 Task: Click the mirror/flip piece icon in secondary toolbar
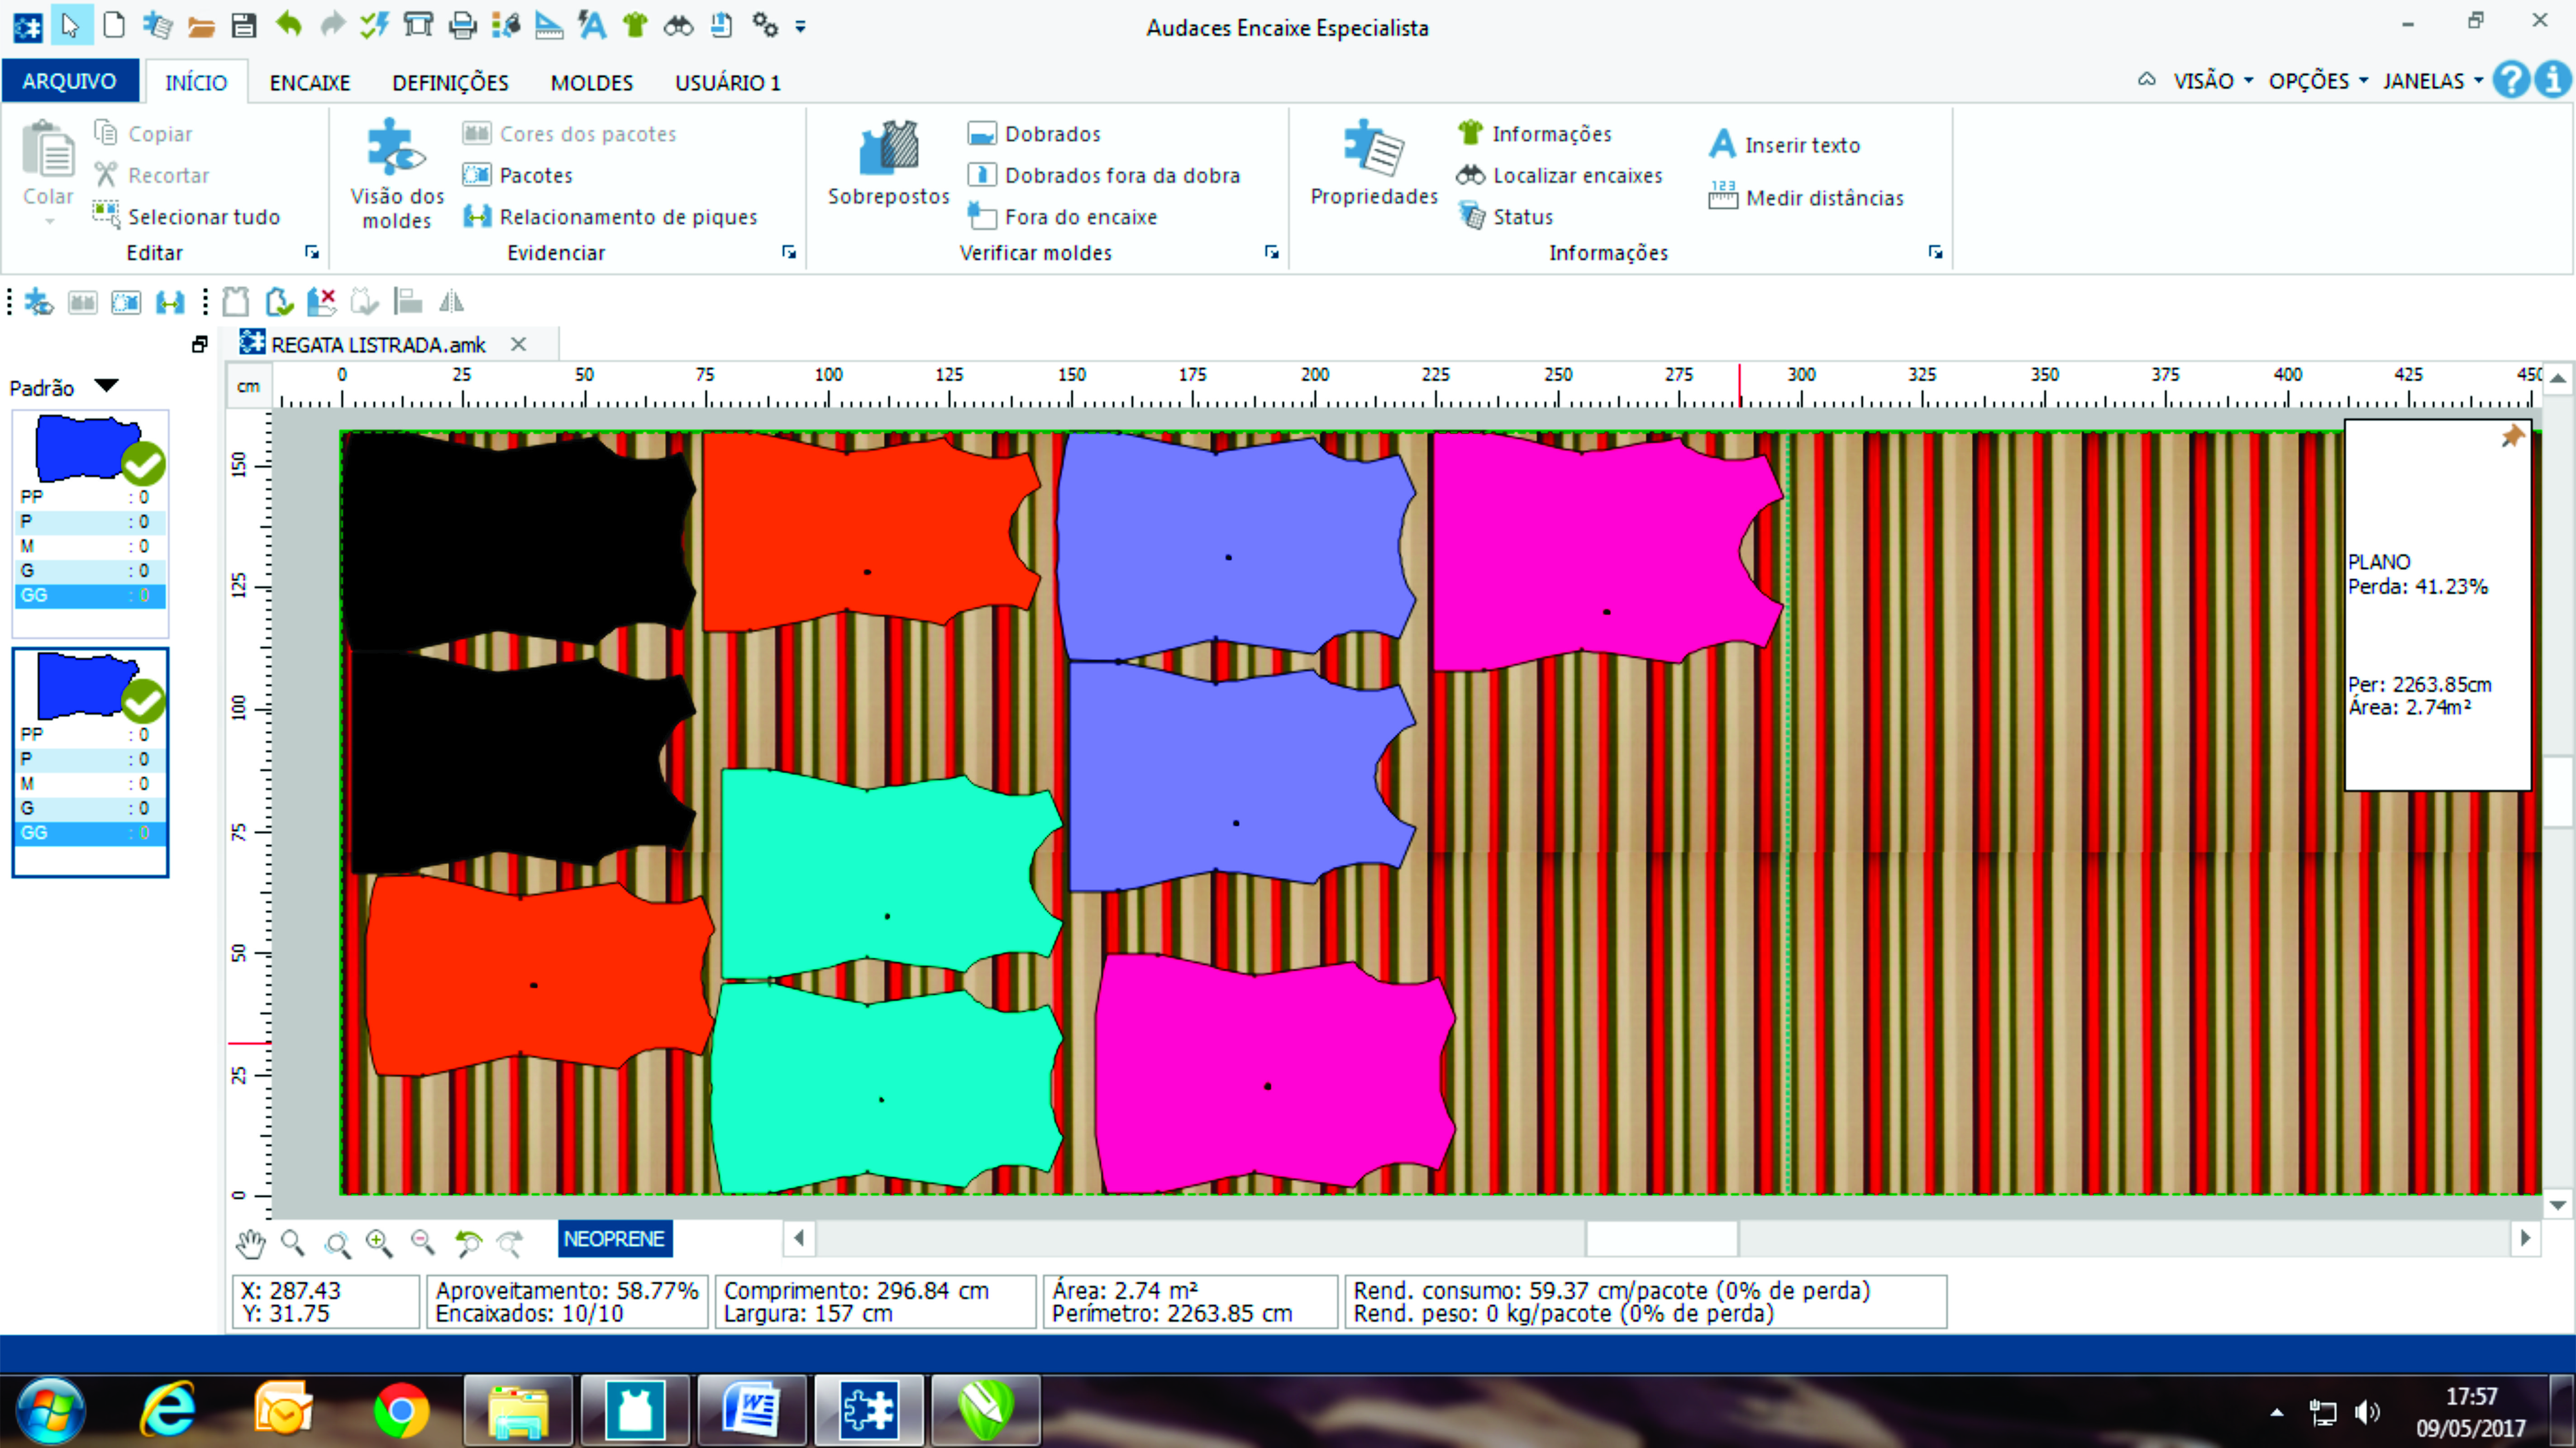pos(451,301)
